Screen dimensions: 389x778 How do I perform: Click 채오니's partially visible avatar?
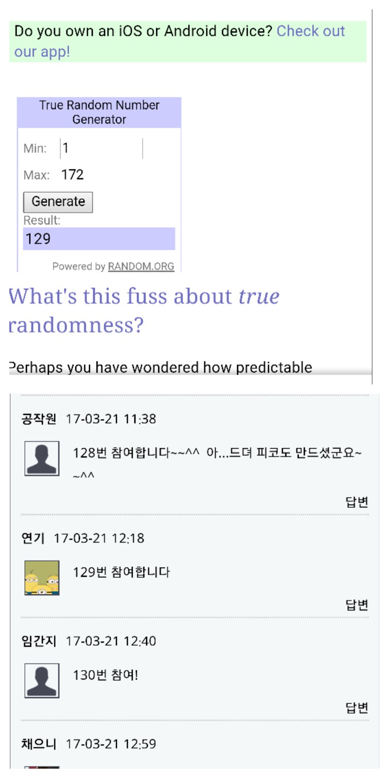(x=42, y=767)
